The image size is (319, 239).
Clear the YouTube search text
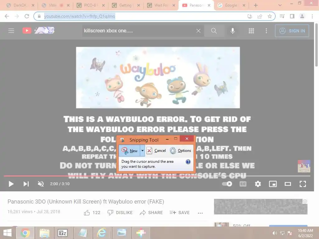coord(198,31)
